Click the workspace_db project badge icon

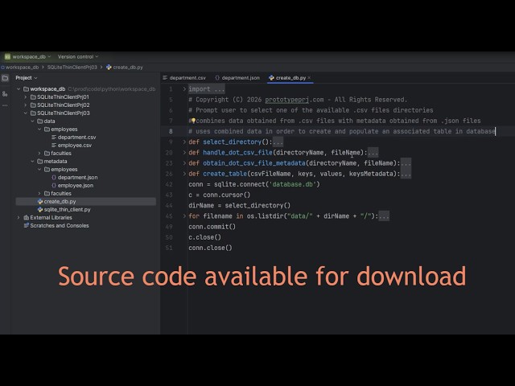(7, 57)
